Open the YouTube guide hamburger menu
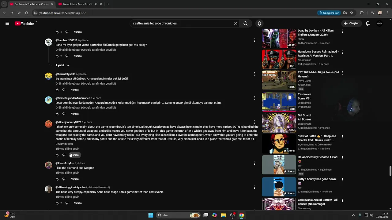The image size is (392, 220). tap(7, 24)
